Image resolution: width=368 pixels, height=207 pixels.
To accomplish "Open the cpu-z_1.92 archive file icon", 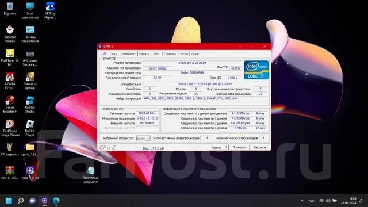I will pyautogui.click(x=10, y=173).
